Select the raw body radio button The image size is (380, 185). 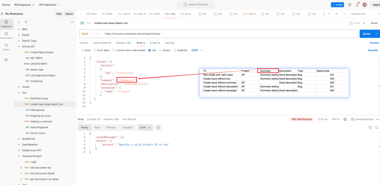click(150, 50)
